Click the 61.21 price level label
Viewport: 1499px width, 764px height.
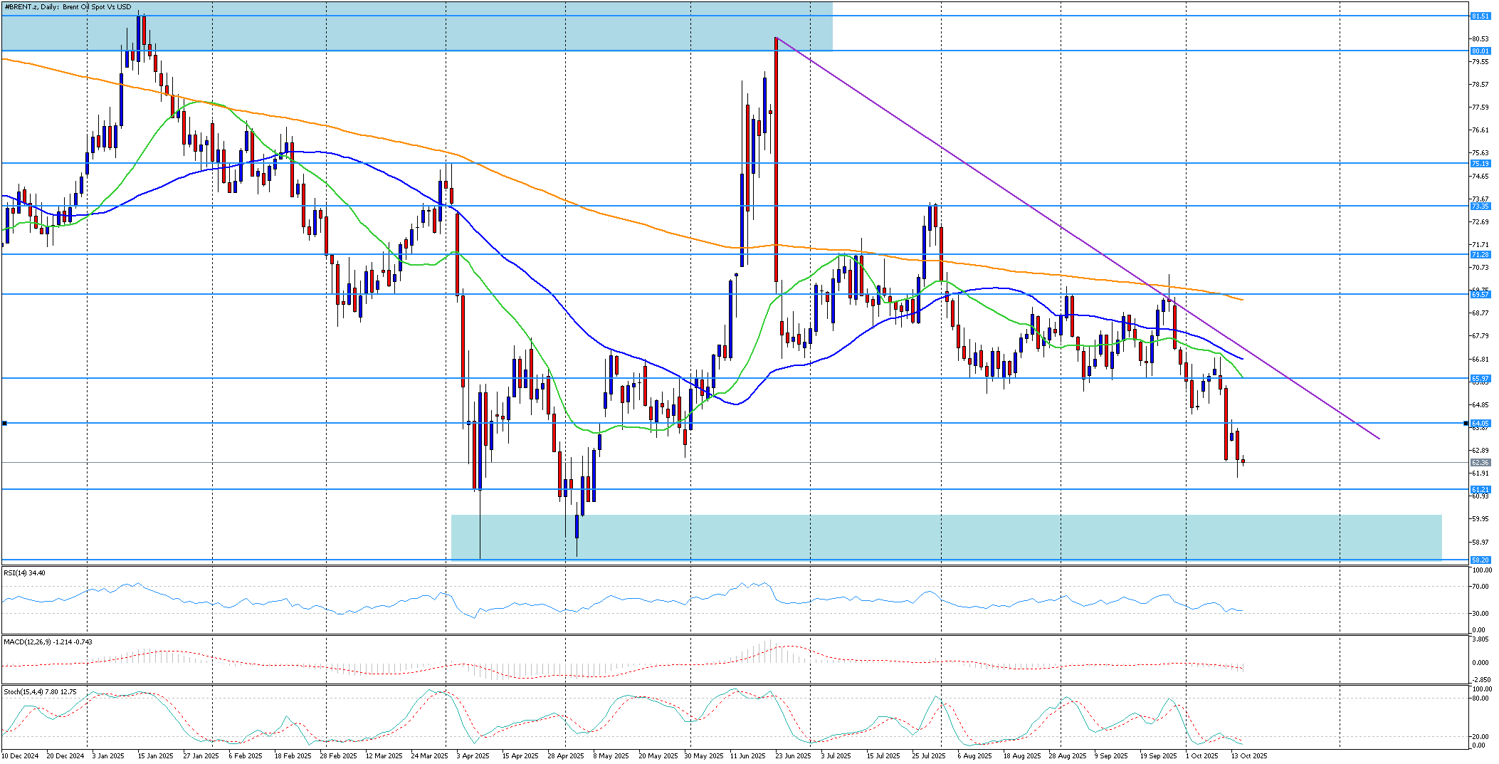coord(1480,489)
